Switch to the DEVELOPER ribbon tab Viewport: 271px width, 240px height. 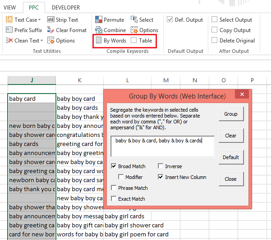[66, 8]
